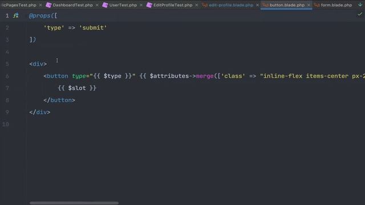365x205 pixels.
Task: Click the $type variable on line 6
Action: click(112, 76)
